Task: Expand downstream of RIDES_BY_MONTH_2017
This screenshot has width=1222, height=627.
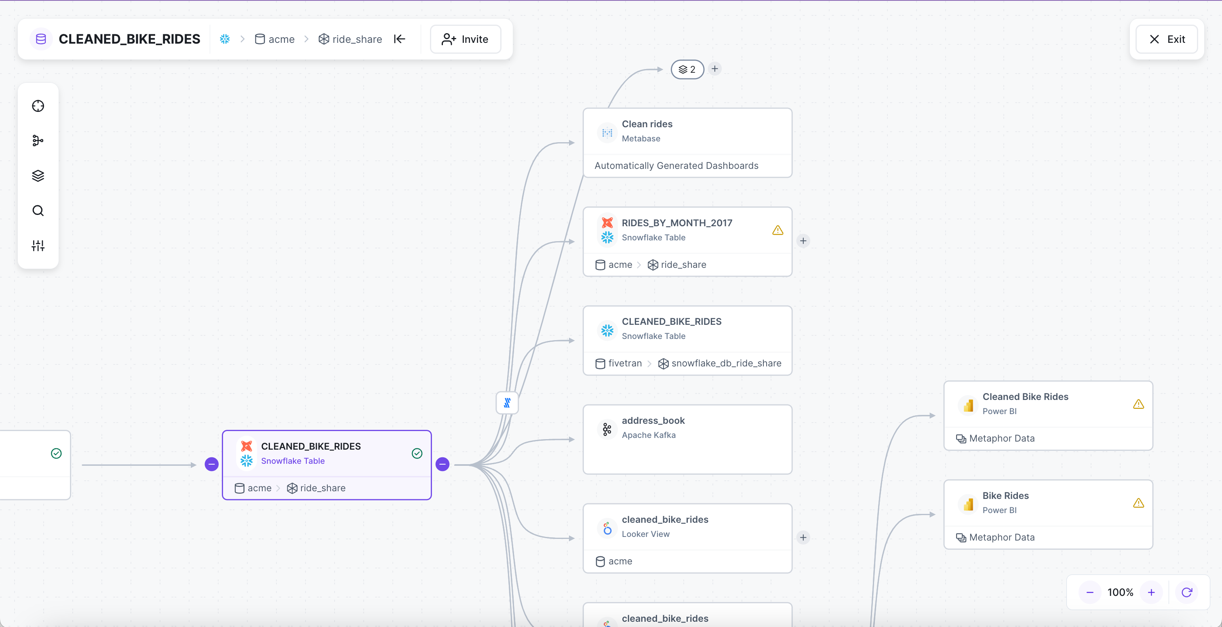Action: (x=803, y=241)
